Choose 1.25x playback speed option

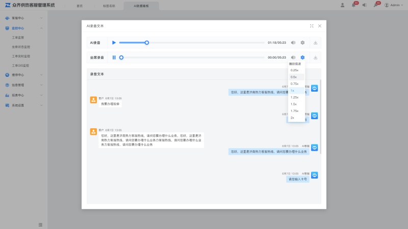click(295, 97)
